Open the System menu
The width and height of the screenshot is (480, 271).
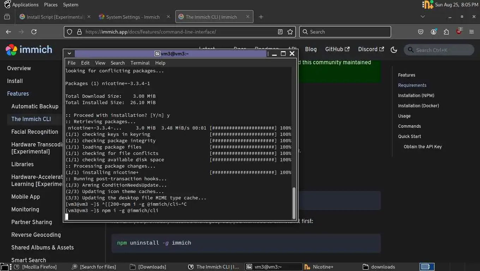click(x=71, y=5)
